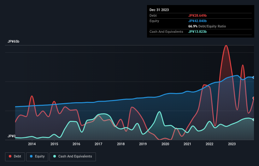Click the Dec 31 2023 tooltip date
Screen dimensions: 259x166
[159, 10]
